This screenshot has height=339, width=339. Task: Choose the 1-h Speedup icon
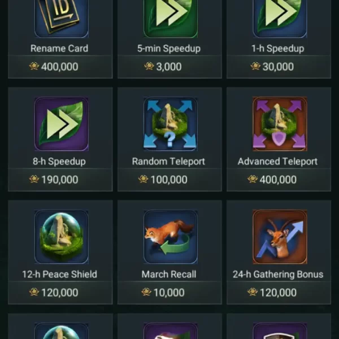(x=280, y=19)
